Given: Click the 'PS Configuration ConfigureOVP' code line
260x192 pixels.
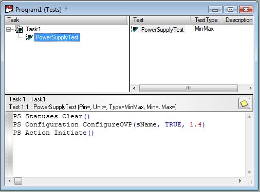Looking at the screenshot, I should (x=109, y=124).
